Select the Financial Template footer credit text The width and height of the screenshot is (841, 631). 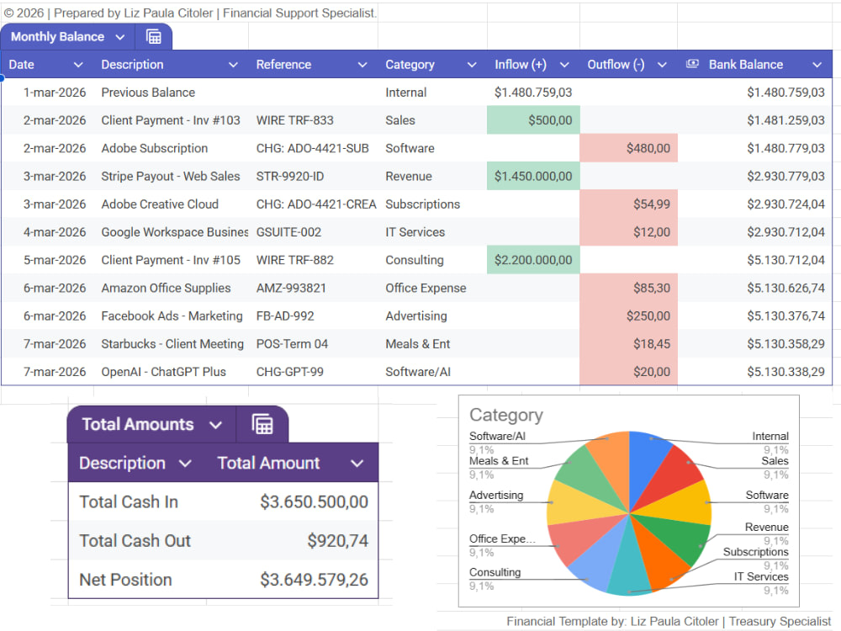pos(669,621)
